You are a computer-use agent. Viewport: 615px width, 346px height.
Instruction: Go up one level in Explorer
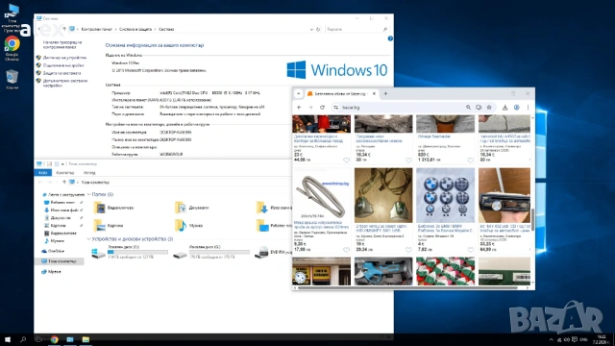coord(64,182)
